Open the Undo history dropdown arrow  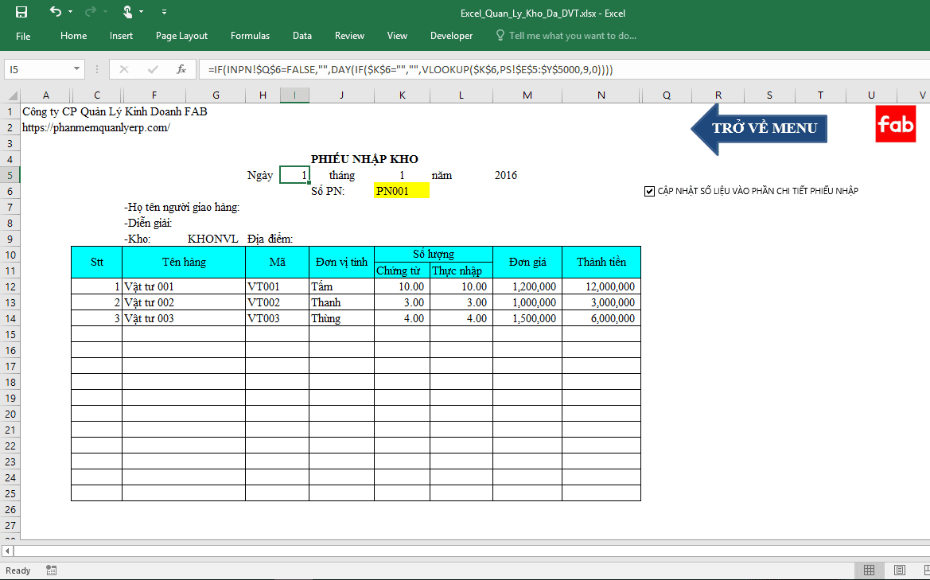(70, 12)
